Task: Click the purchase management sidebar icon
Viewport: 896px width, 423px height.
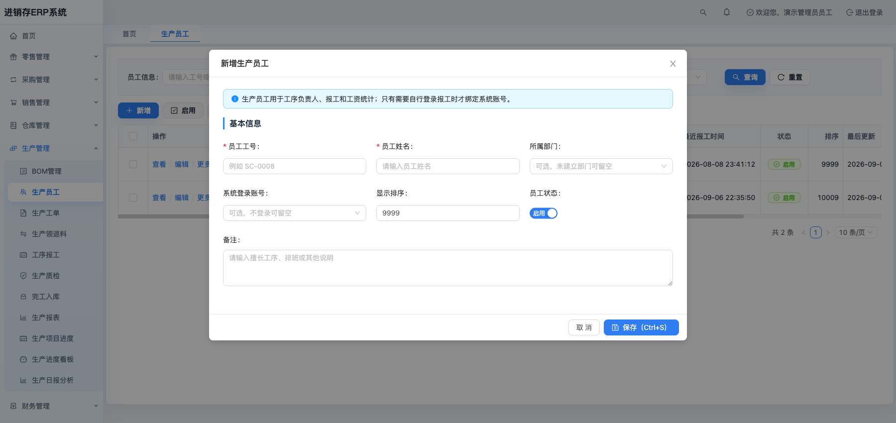Action: tap(13, 80)
